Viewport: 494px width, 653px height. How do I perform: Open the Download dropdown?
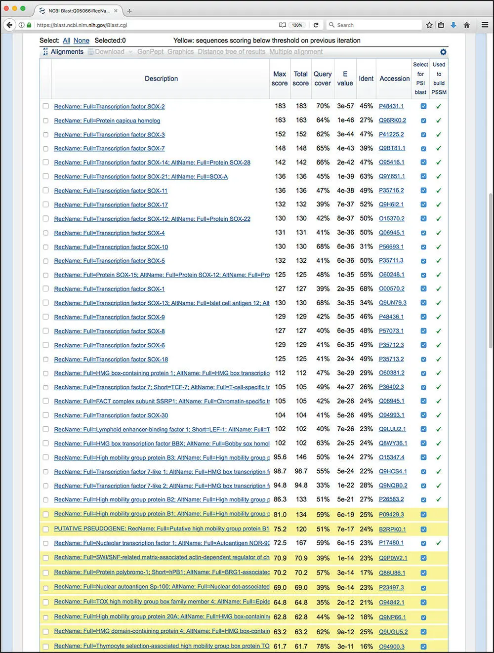(x=110, y=51)
